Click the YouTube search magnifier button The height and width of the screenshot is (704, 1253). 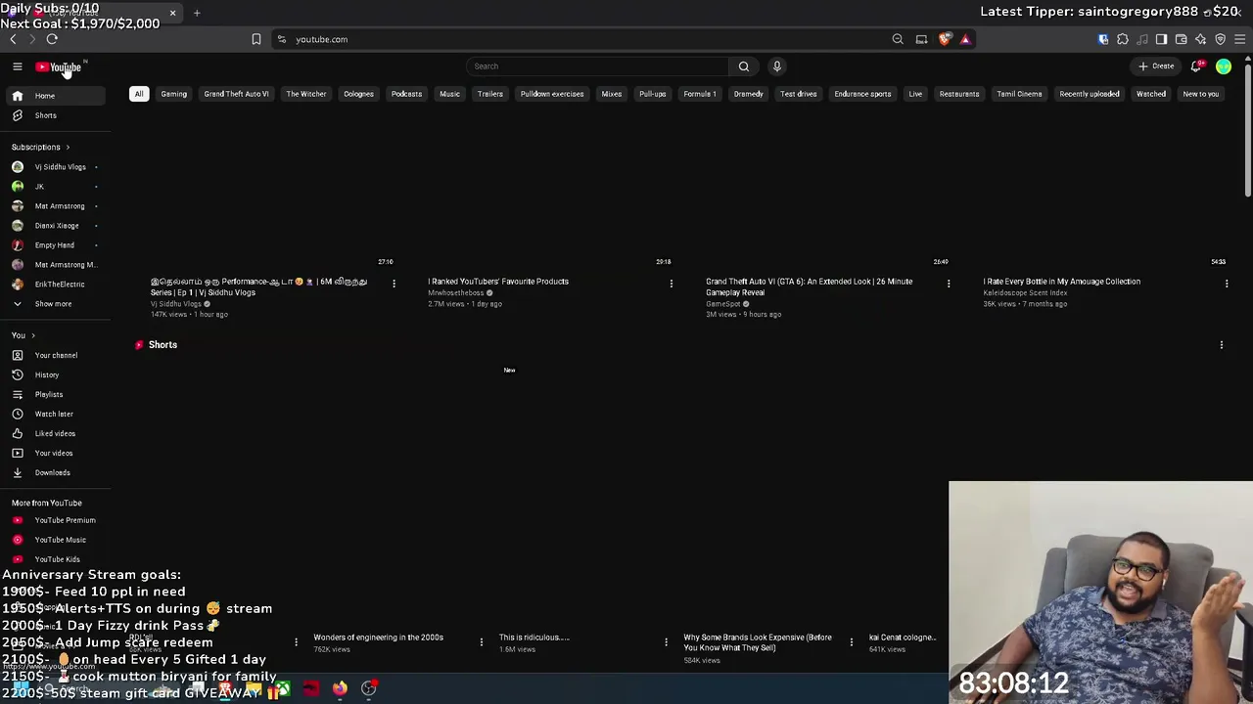[x=744, y=66]
